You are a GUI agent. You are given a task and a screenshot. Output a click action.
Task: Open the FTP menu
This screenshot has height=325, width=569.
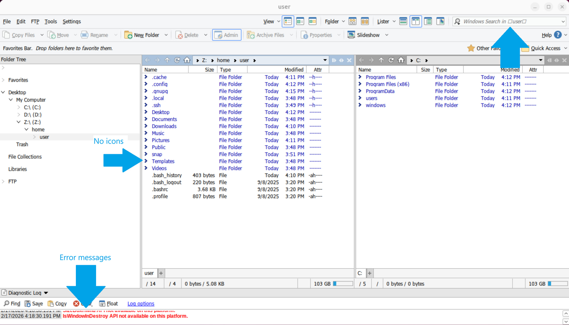35,21
